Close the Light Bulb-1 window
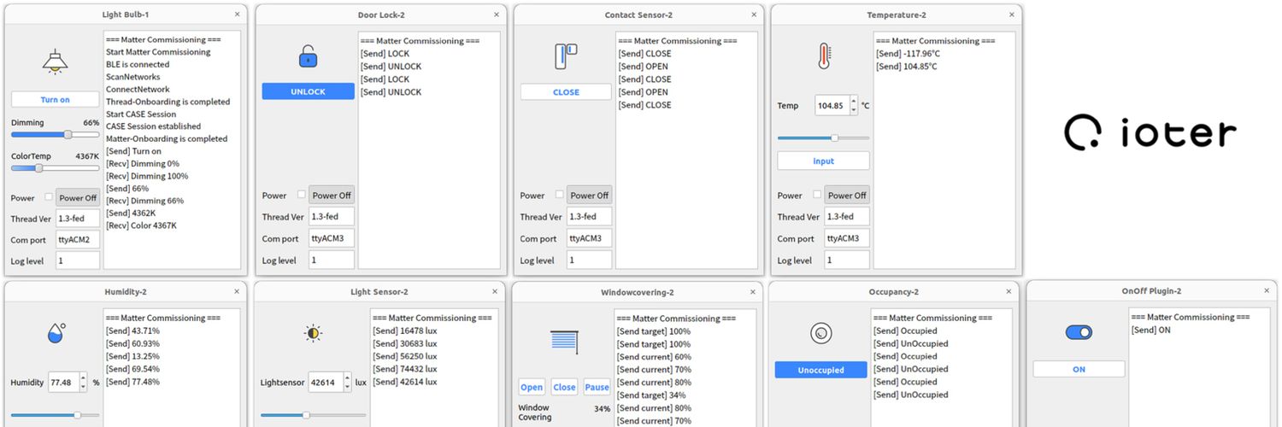 coord(237,15)
